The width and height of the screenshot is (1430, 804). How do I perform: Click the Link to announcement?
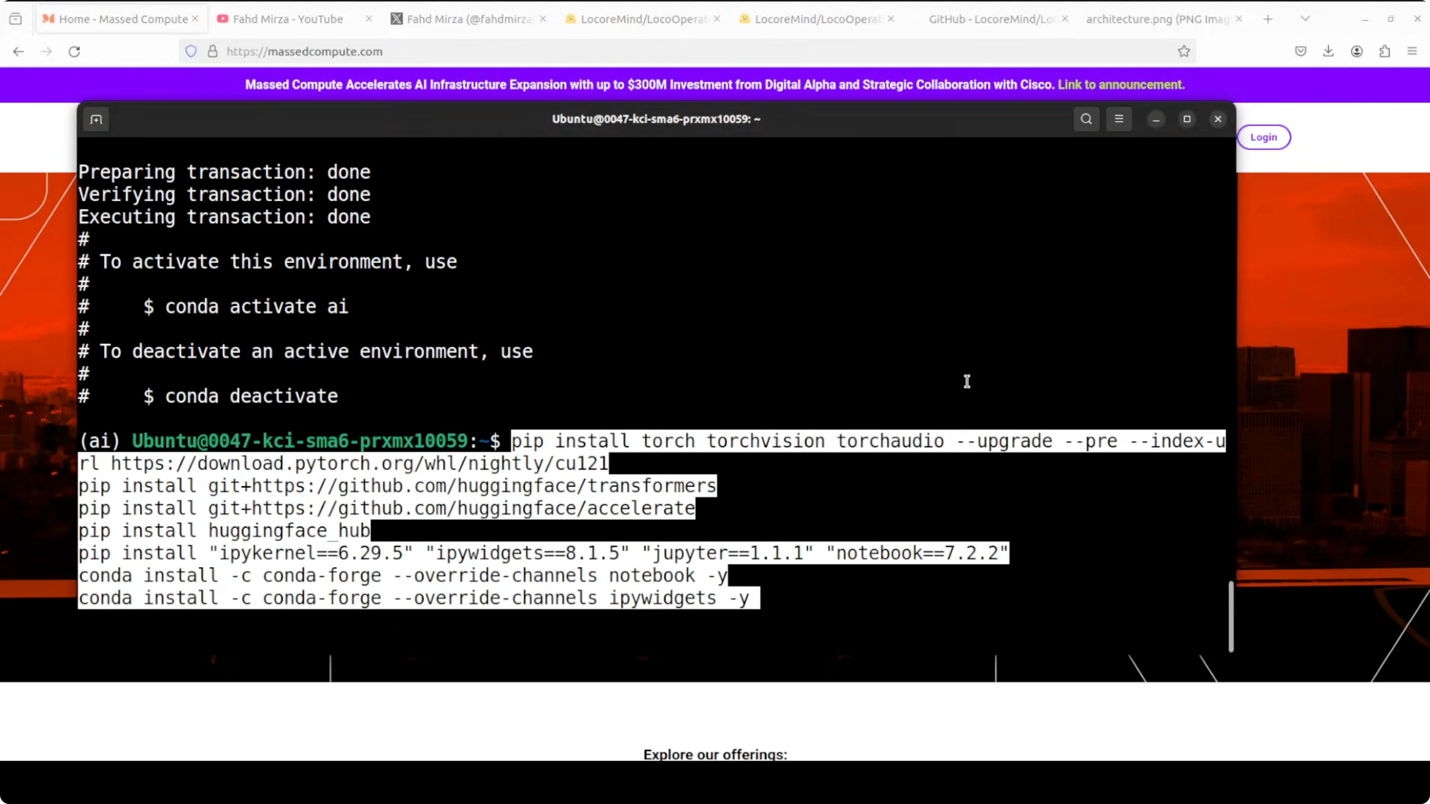click(x=1120, y=84)
